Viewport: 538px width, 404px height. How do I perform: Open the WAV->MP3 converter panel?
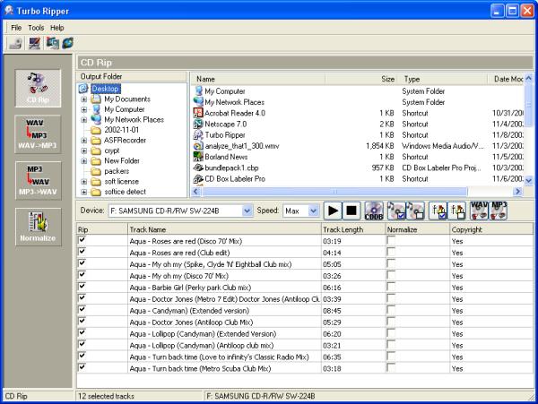38,134
